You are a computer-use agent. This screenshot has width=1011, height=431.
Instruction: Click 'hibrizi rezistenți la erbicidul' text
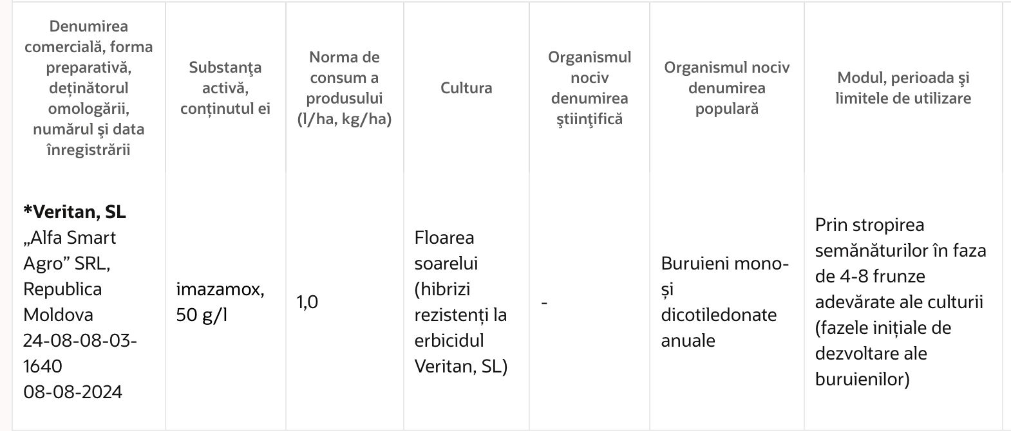[461, 315]
